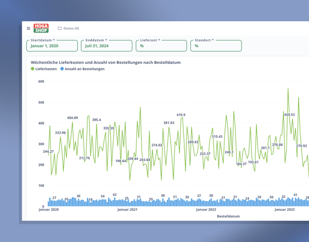Expand the Standort filter dropdown
This screenshot has height=242, width=309.
pyautogui.click(x=216, y=46)
